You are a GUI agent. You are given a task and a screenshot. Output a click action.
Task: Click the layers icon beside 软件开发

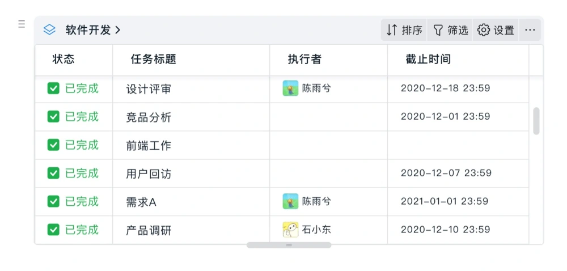(49, 29)
